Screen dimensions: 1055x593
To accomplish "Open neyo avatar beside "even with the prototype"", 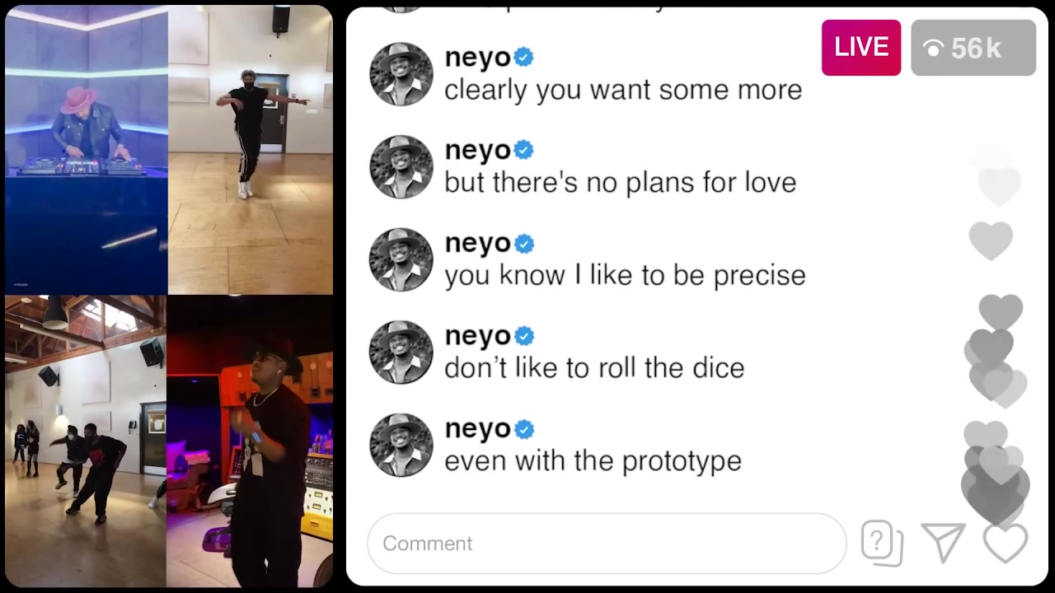I will pyautogui.click(x=401, y=446).
